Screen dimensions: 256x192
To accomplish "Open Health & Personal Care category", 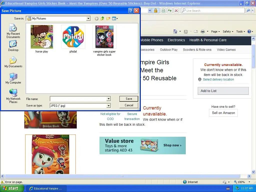I will (208, 40).
